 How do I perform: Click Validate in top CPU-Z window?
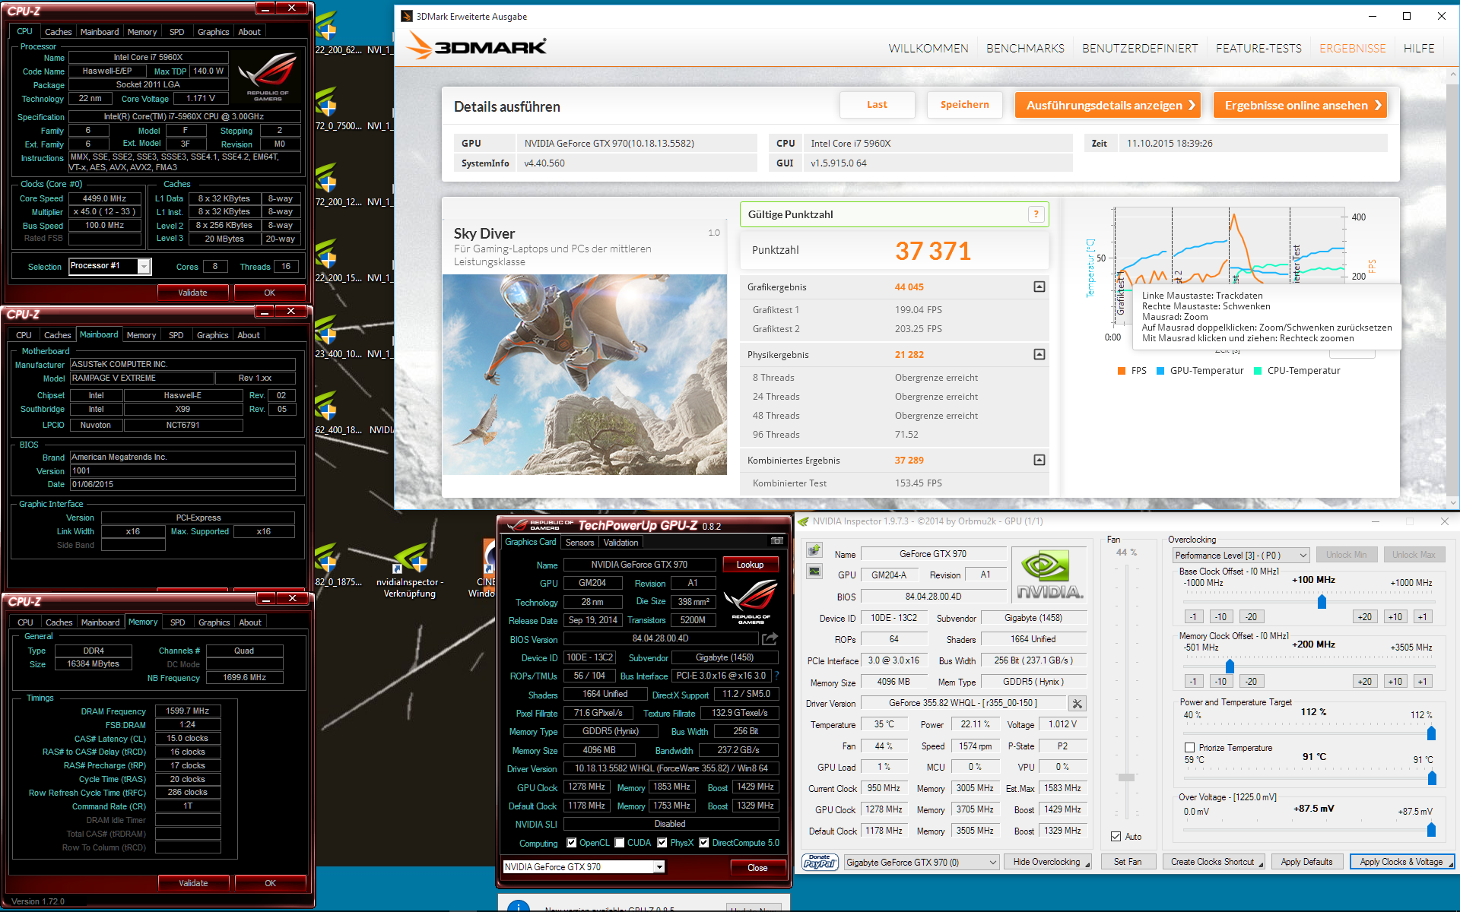[192, 293]
